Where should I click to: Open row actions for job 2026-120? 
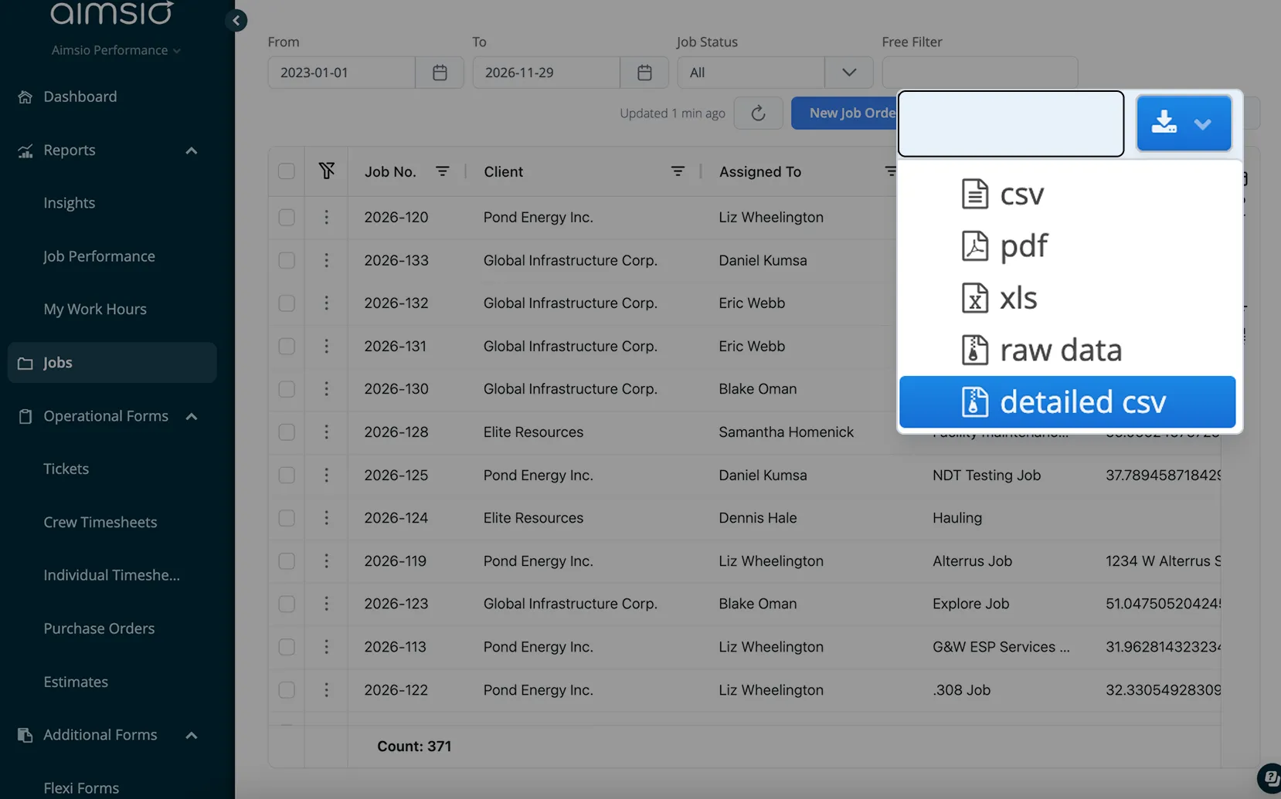coord(326,218)
